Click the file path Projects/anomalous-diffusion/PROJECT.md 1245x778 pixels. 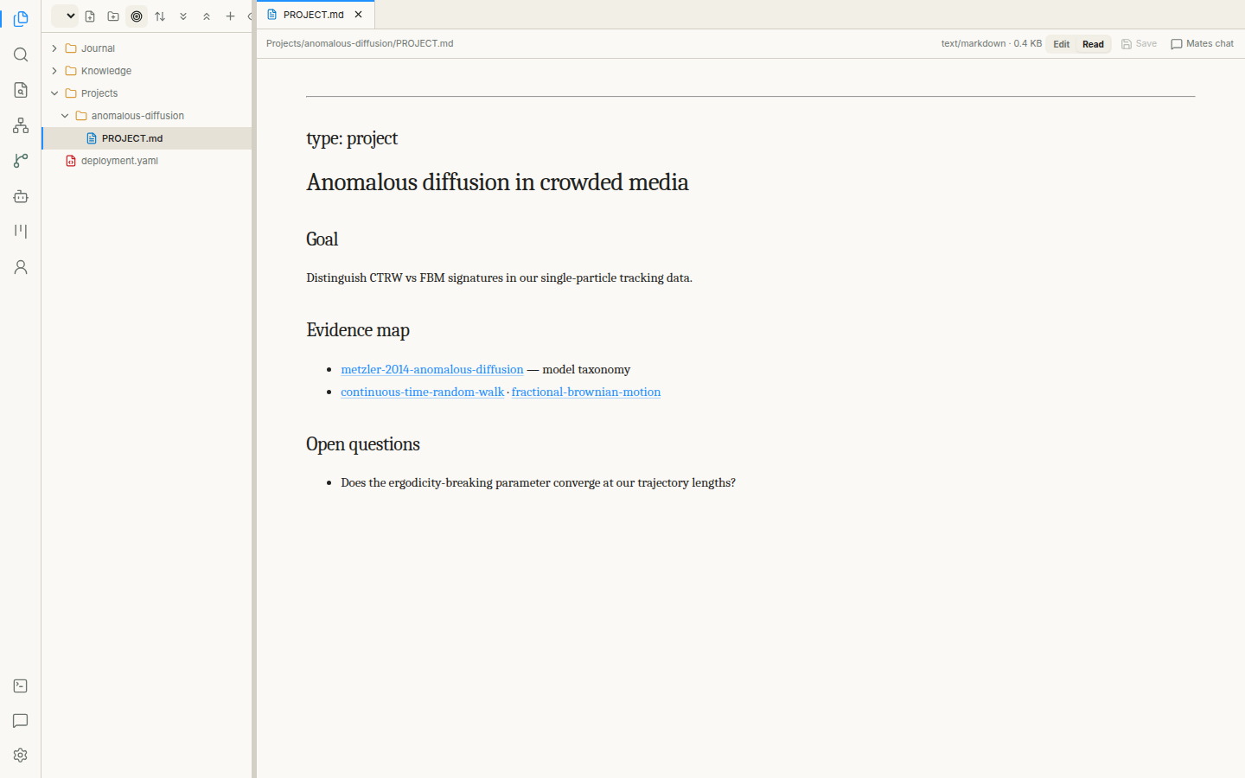[x=360, y=43]
